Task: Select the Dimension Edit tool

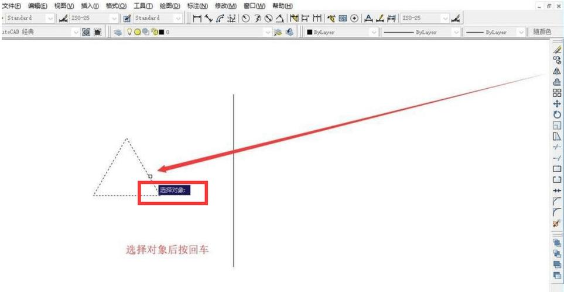Action: point(368,18)
